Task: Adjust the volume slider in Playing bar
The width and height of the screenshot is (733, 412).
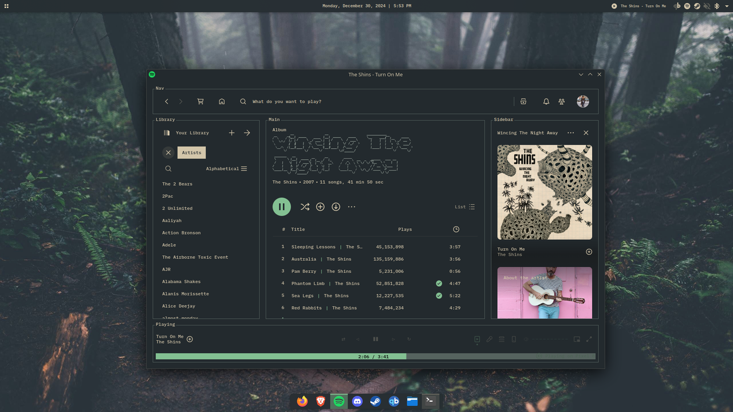Action: (549, 339)
